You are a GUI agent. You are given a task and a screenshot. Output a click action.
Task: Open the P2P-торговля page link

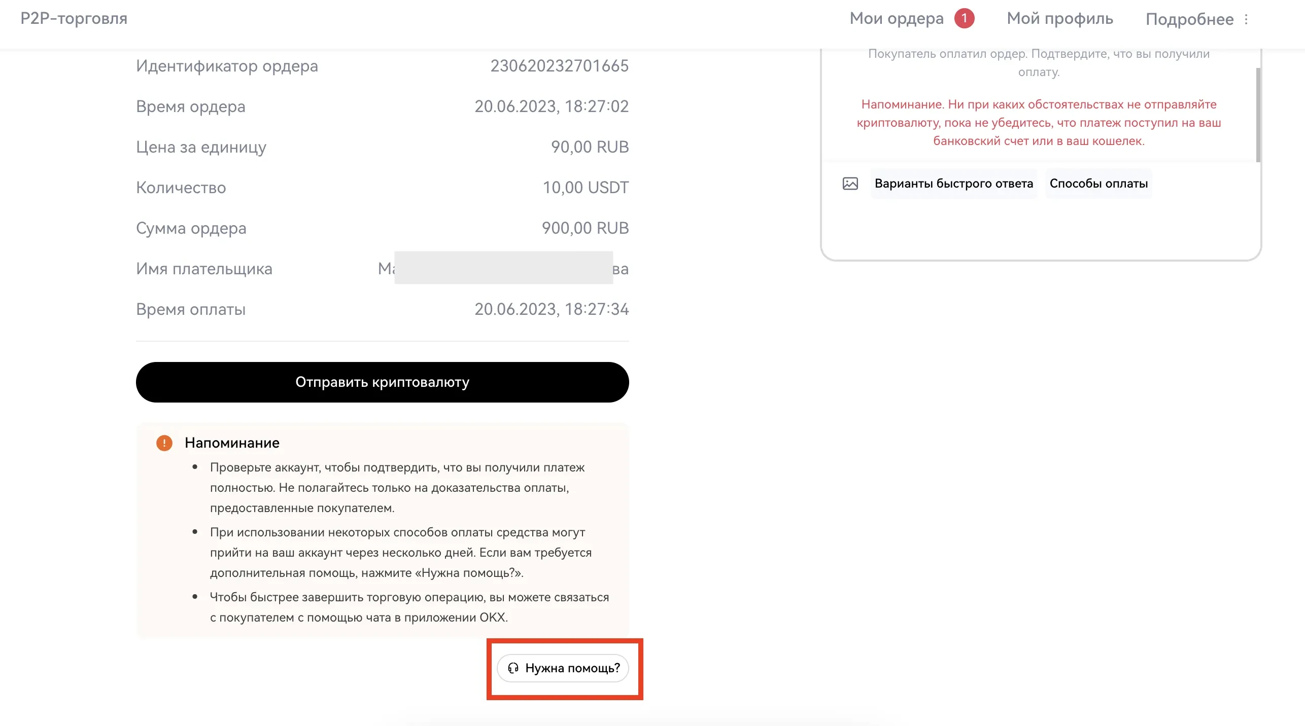click(x=74, y=19)
